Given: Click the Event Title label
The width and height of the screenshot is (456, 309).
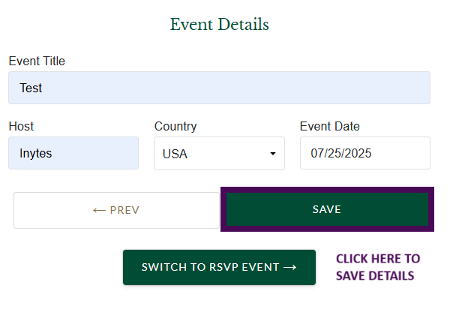Looking at the screenshot, I should tap(37, 61).
